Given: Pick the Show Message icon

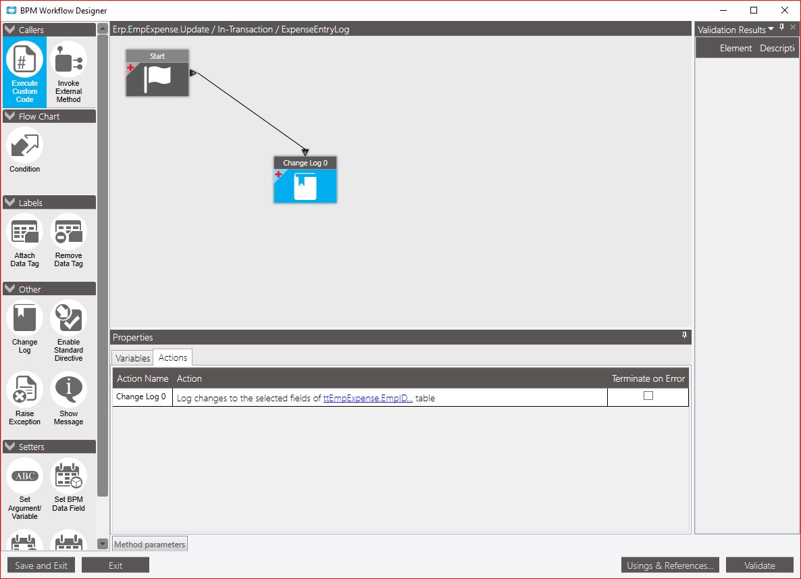Looking at the screenshot, I should click(x=68, y=399).
